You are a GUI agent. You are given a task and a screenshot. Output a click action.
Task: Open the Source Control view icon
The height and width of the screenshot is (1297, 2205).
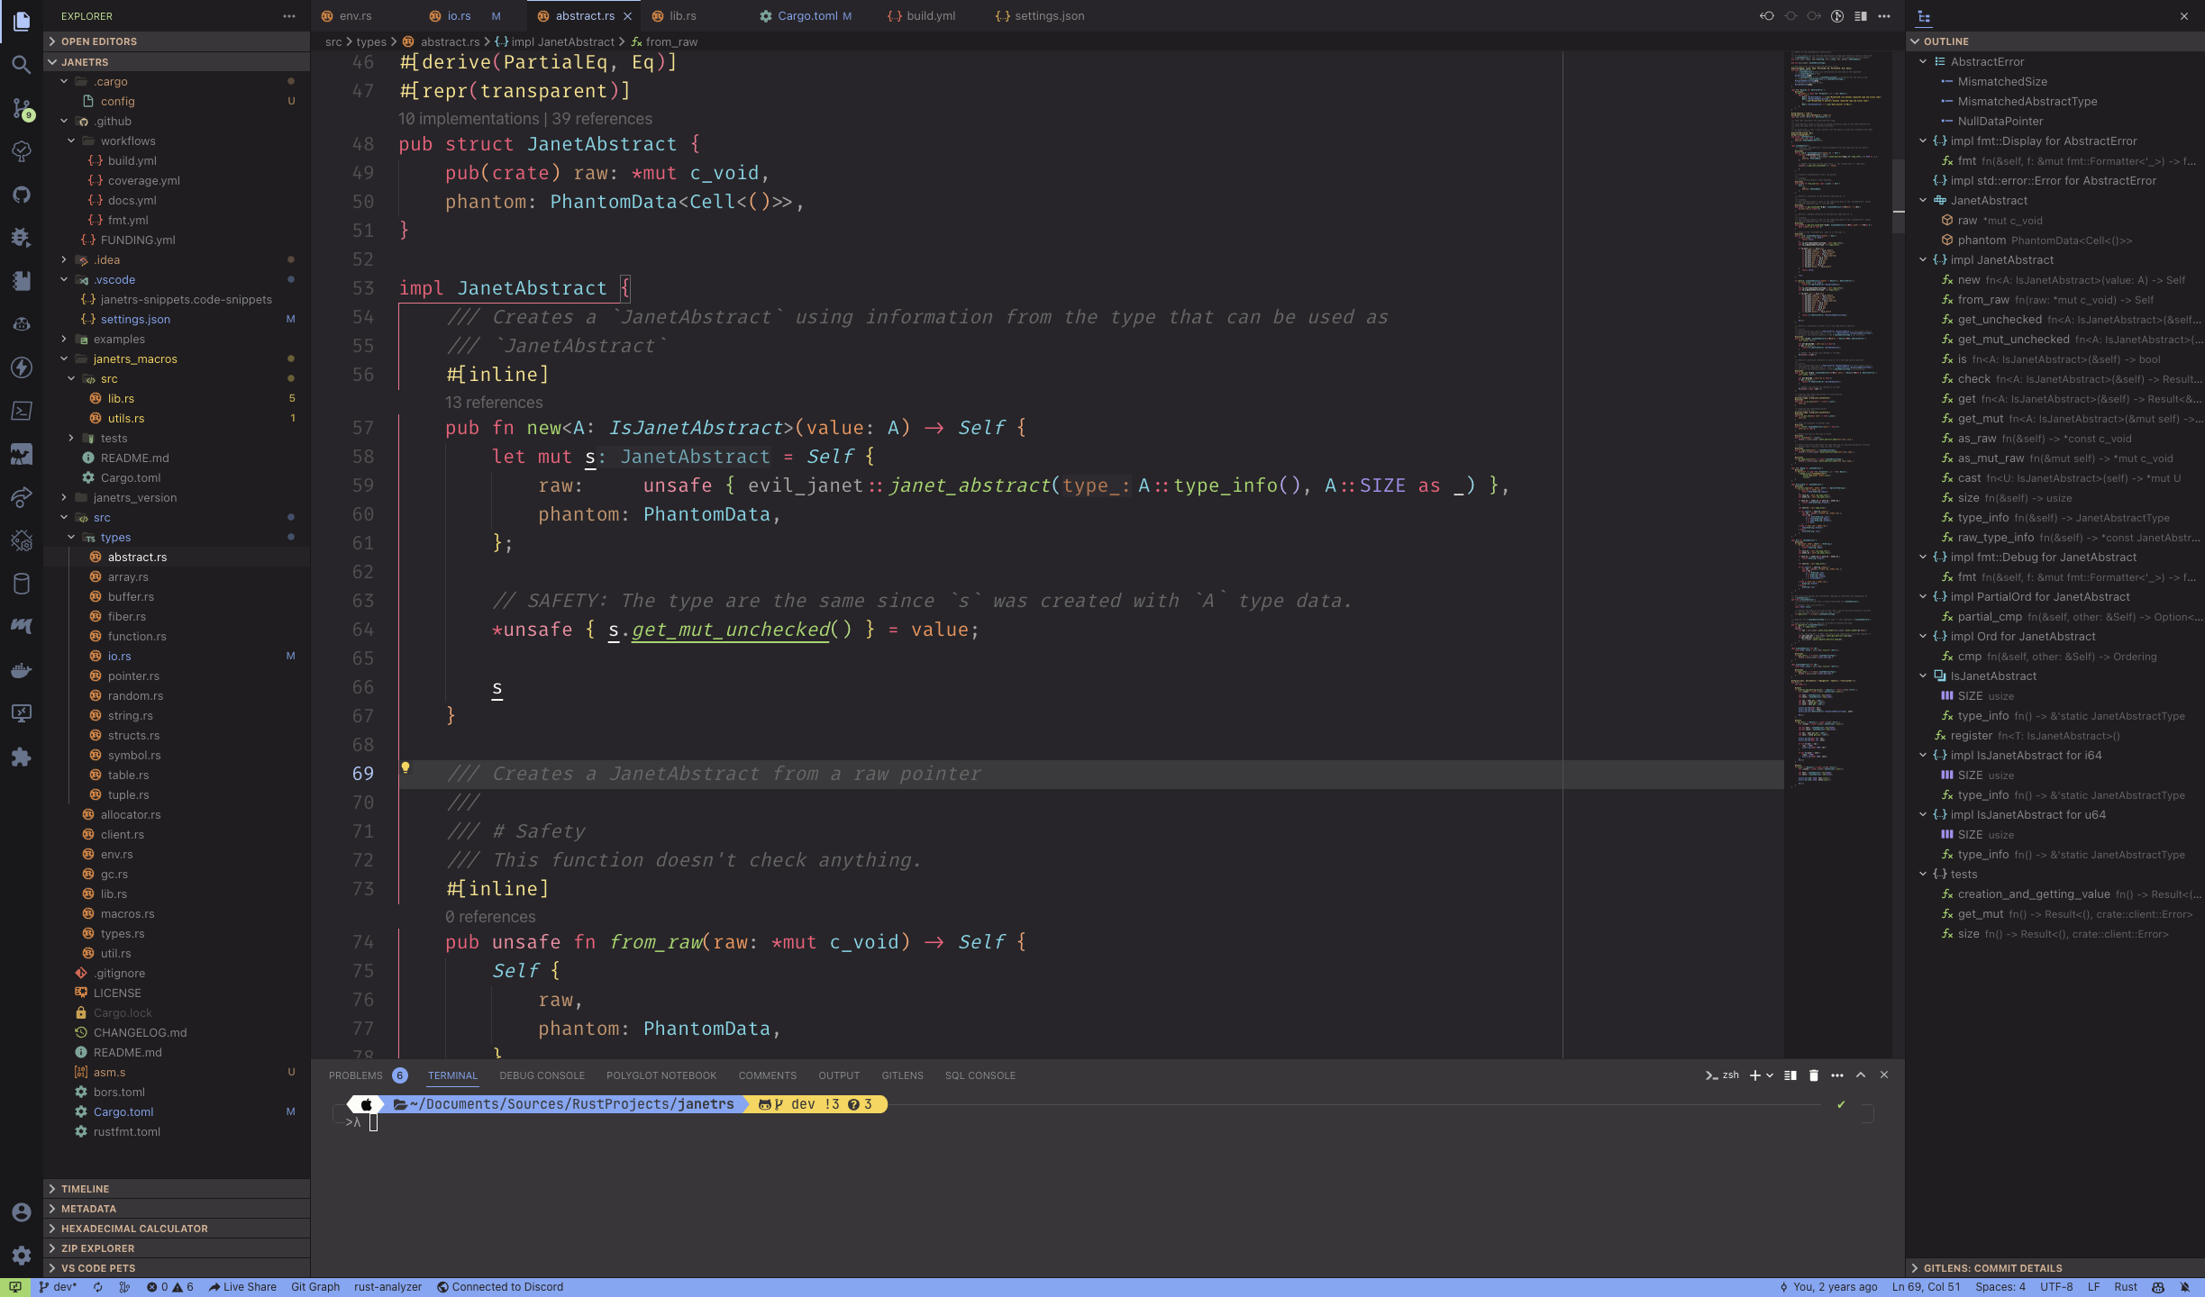[x=22, y=108]
